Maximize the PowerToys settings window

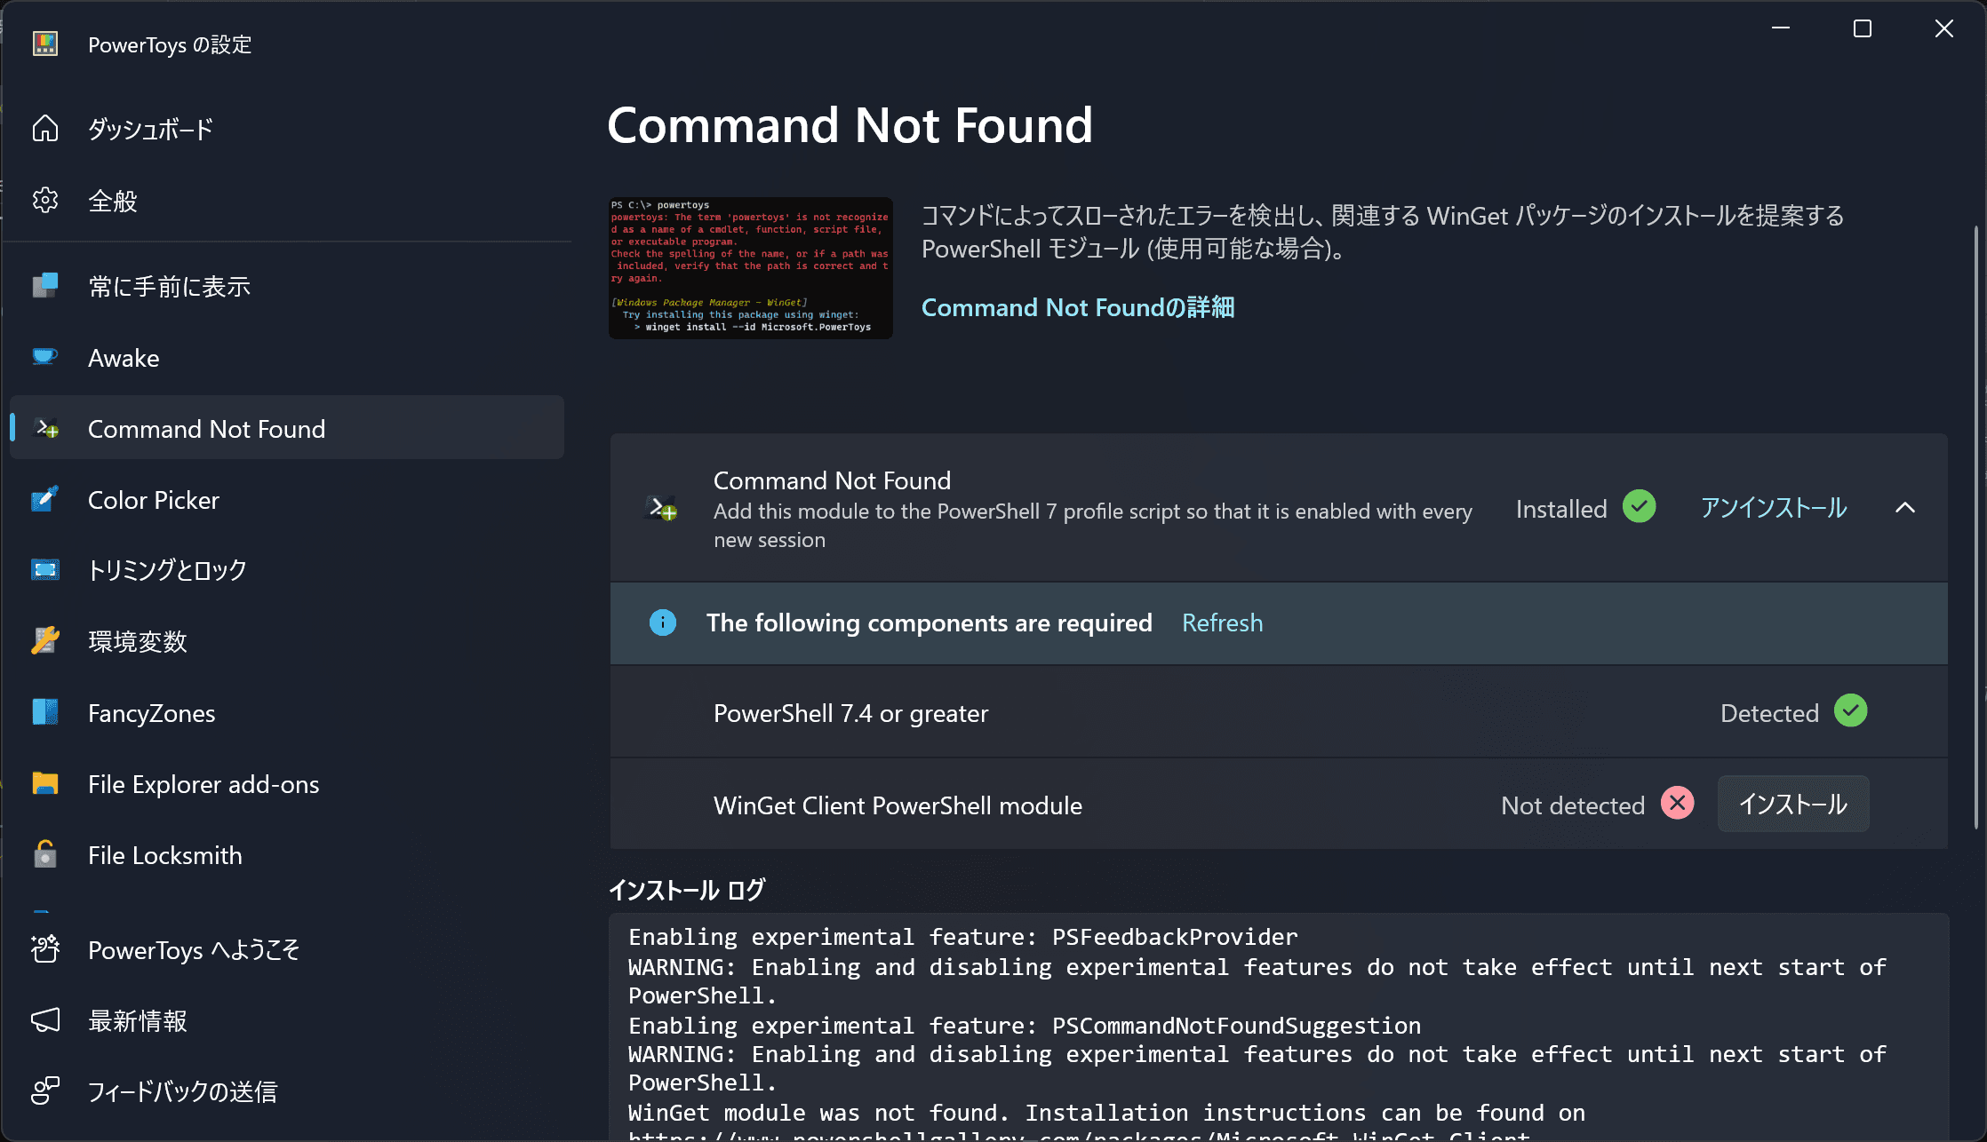1863,28
